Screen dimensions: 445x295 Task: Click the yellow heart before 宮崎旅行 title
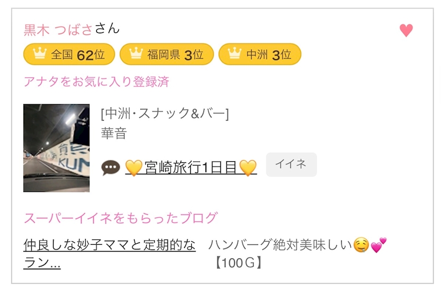(135, 168)
